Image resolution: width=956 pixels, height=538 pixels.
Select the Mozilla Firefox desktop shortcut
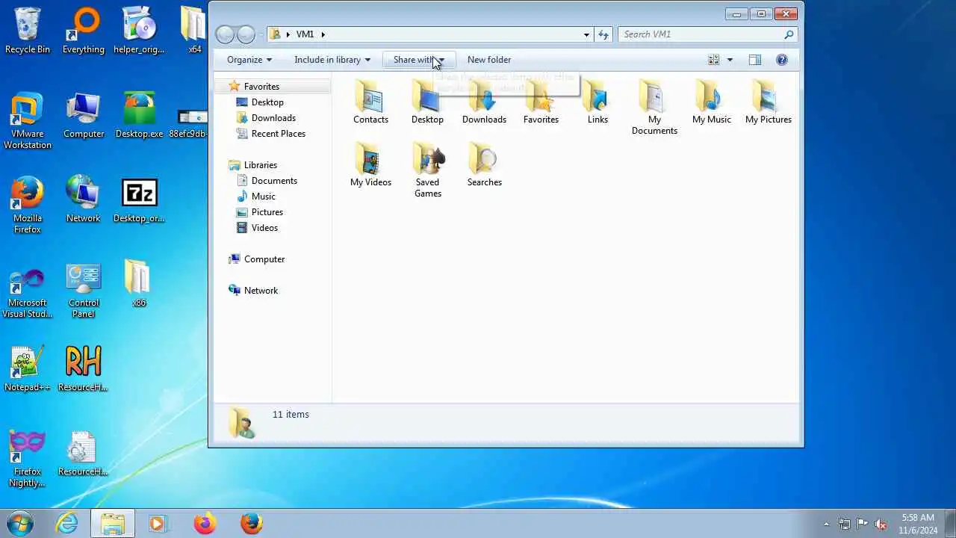click(28, 205)
